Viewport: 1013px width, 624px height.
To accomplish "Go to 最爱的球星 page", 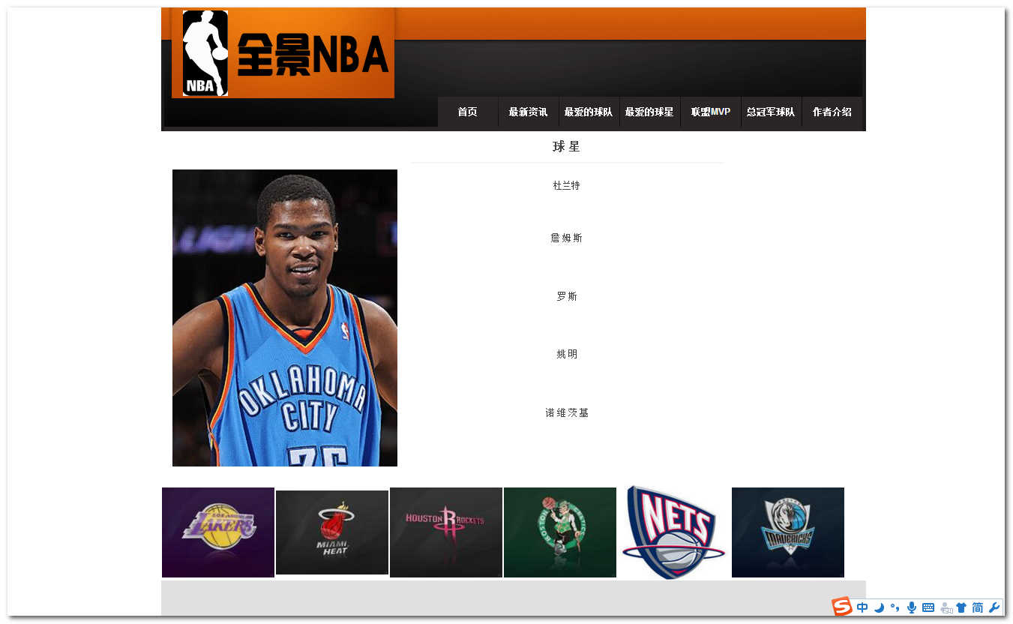I will coord(650,112).
